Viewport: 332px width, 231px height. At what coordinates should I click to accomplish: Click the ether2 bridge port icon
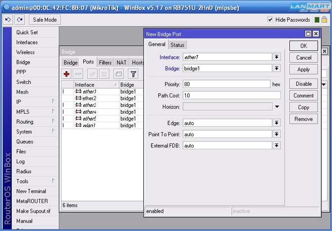point(78,98)
